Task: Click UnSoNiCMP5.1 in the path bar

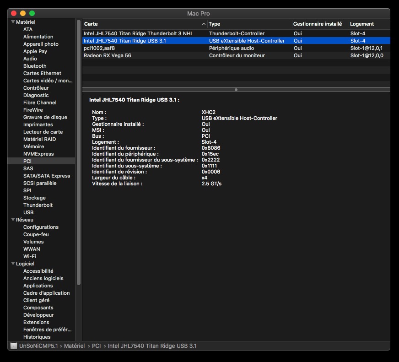Action: (x=38, y=346)
